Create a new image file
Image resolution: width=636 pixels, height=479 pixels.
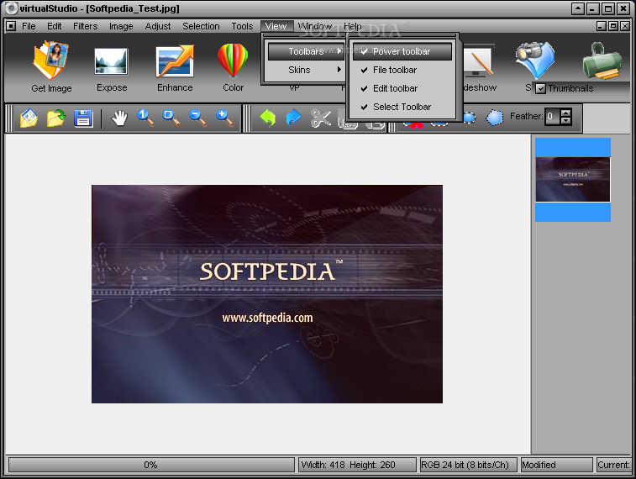29,118
